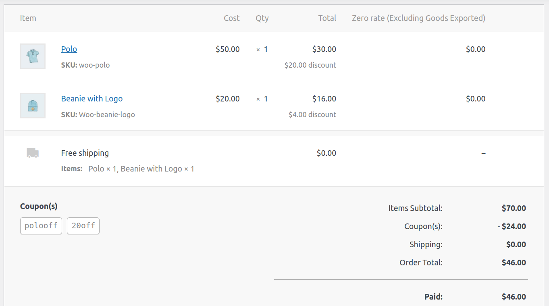Click the Polo shirt thumbnail image
The width and height of the screenshot is (549, 306).
[33, 56]
